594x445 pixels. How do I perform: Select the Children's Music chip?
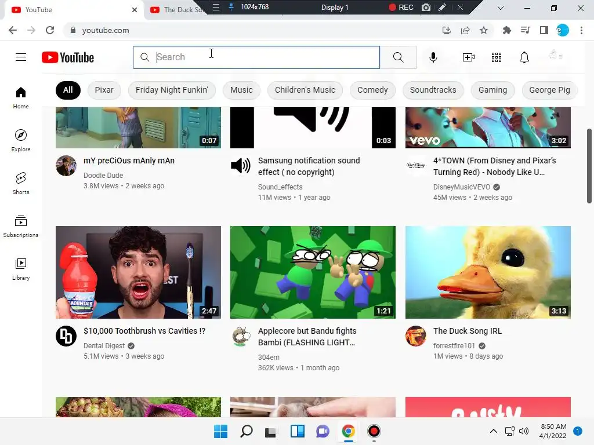click(x=305, y=90)
